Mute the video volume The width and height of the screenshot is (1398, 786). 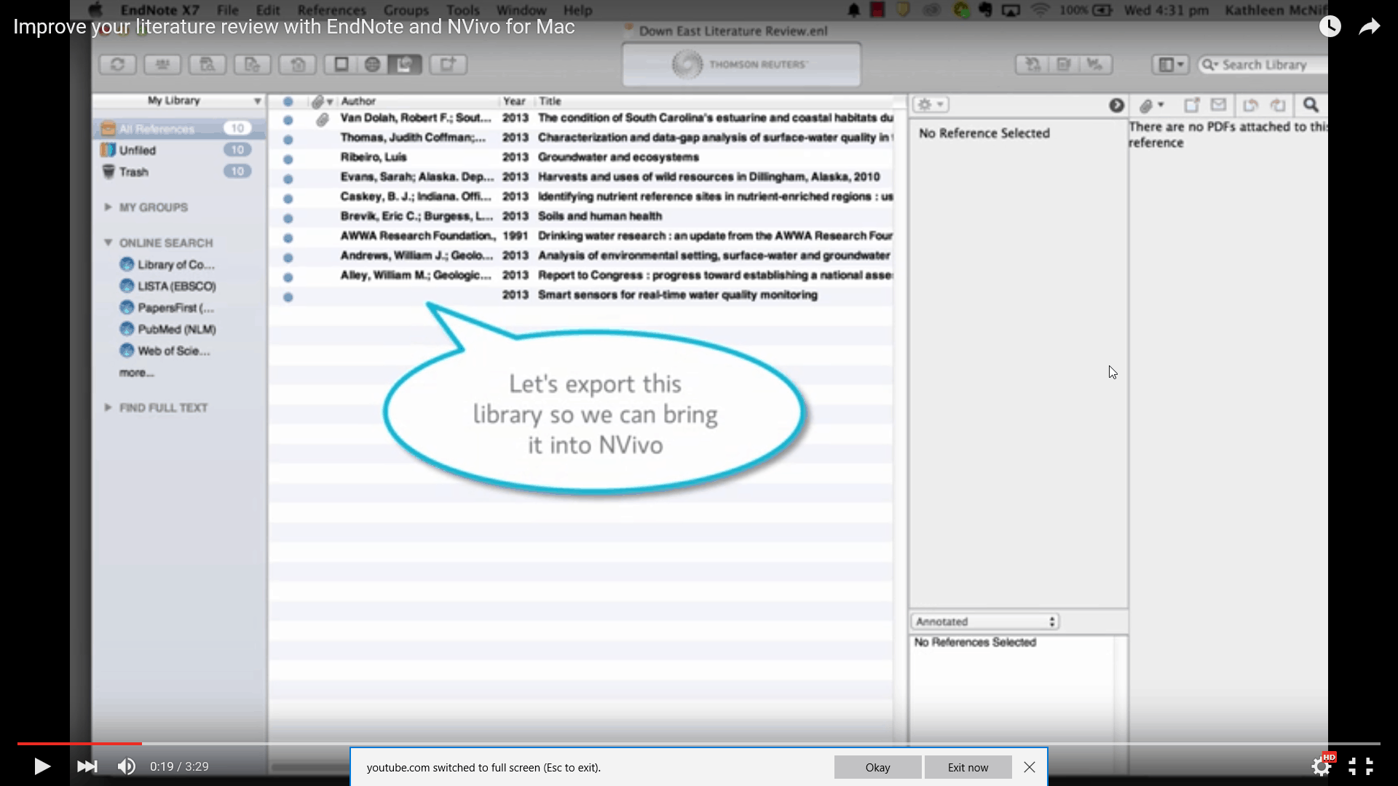point(127,766)
